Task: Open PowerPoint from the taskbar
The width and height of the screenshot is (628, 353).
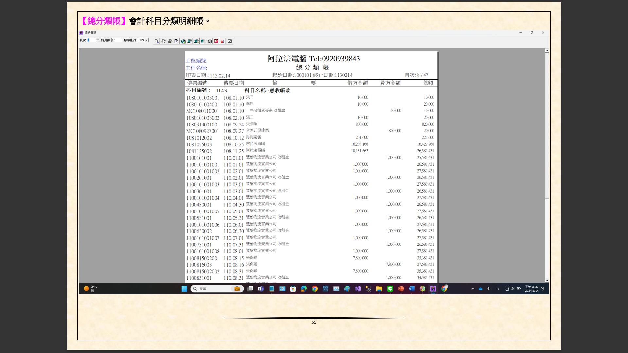Action: point(401,289)
